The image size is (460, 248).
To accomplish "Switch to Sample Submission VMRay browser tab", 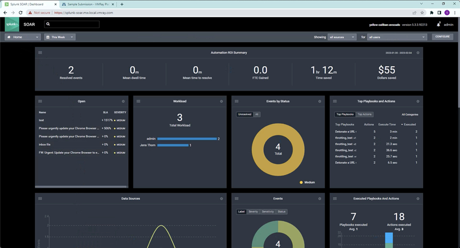I will coord(88,5).
